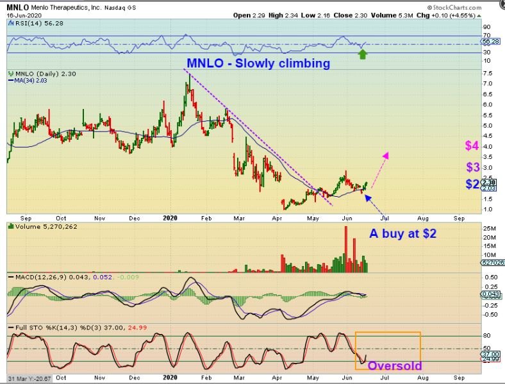Click the Volume 5.3M header value
This screenshot has width=505, height=384.
[x=392, y=15]
